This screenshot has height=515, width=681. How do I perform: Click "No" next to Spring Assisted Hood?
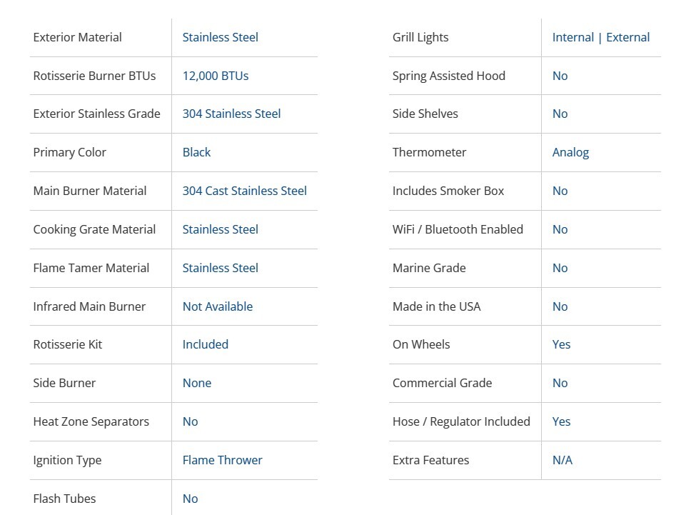tap(560, 76)
